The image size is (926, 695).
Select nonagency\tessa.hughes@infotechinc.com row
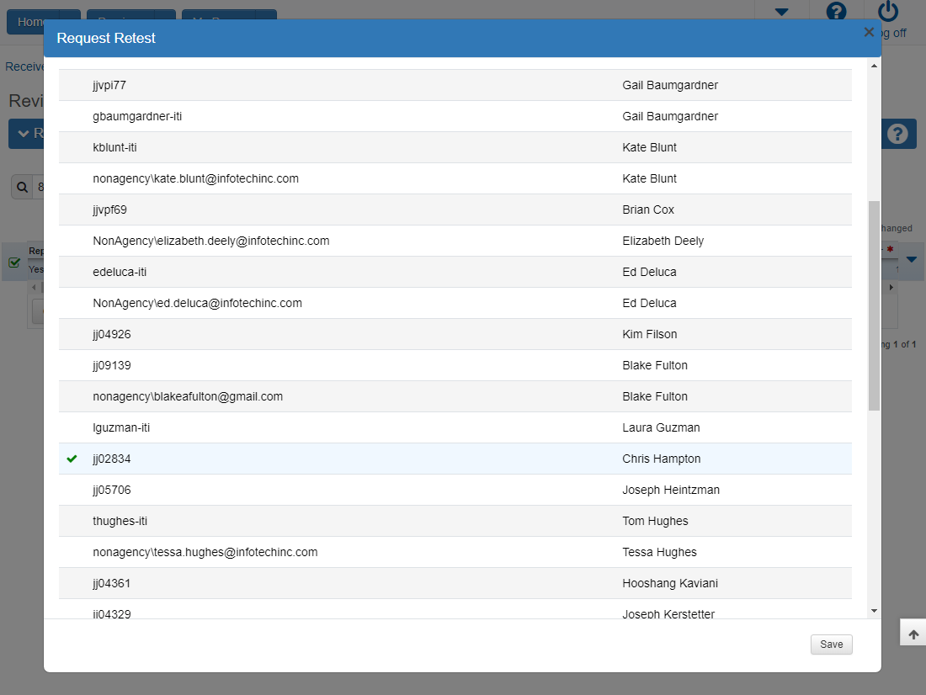455,552
